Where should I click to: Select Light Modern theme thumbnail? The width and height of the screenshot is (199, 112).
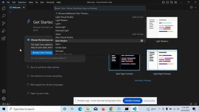click(162, 28)
